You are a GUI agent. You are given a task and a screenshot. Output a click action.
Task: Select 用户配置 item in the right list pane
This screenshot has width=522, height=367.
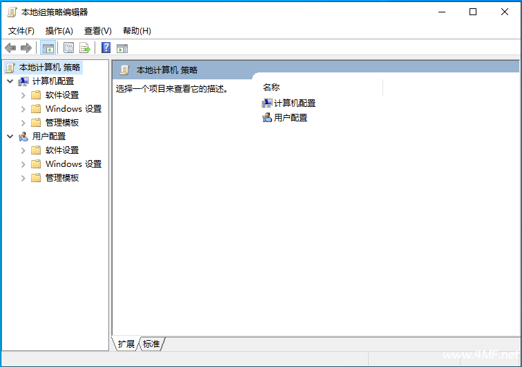(x=290, y=117)
